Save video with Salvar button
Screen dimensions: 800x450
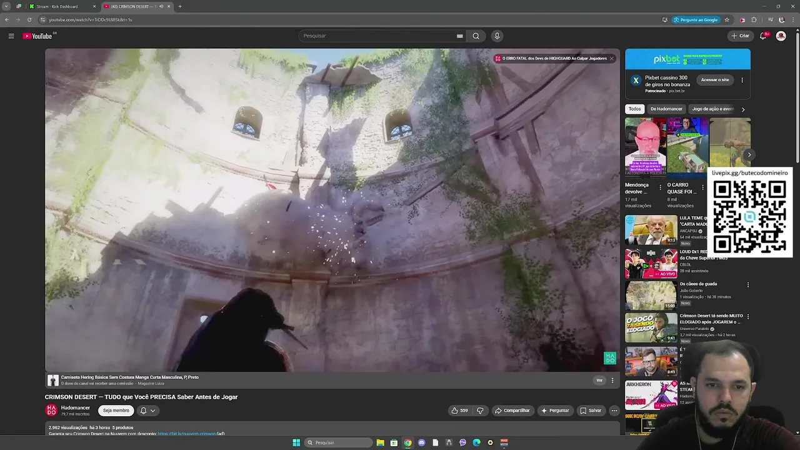(591, 411)
